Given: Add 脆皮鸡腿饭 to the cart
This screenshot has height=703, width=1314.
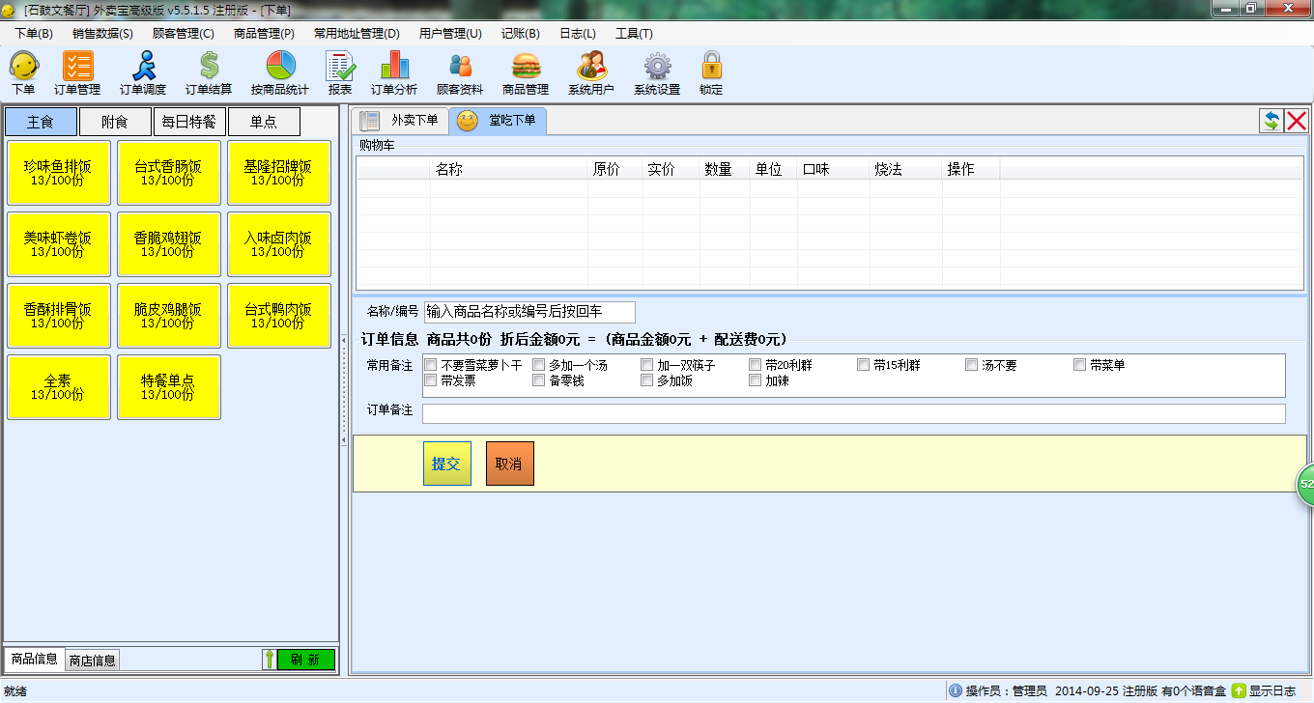Looking at the screenshot, I should tap(168, 316).
